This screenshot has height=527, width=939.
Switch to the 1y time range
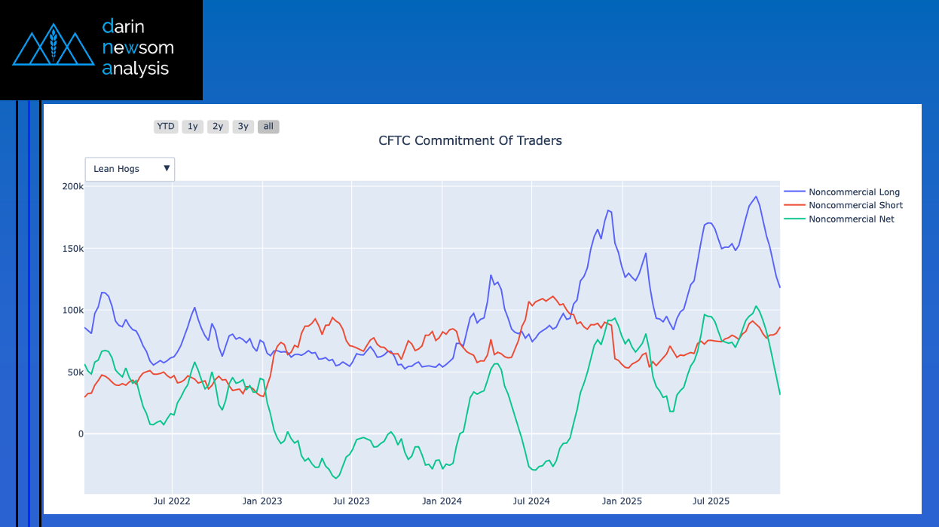click(193, 127)
